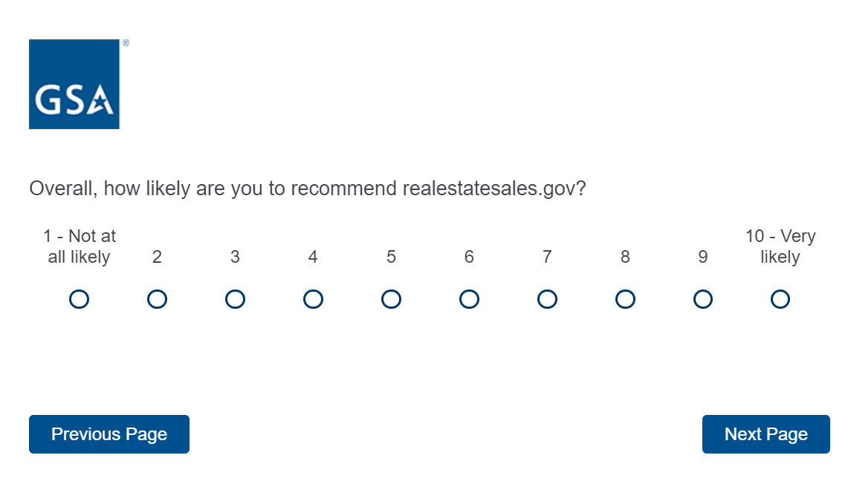Click the '1 - Not at all likely' label
This screenshot has width=848, height=481.
[79, 246]
